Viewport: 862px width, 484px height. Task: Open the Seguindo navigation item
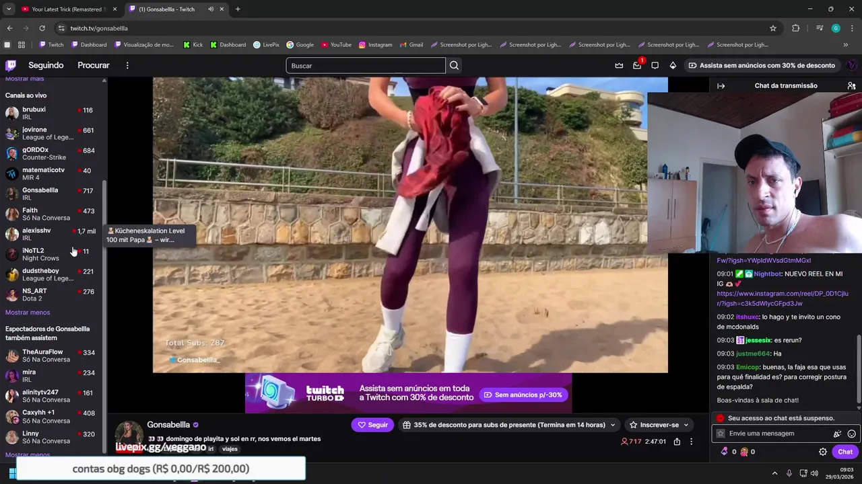[x=46, y=65]
